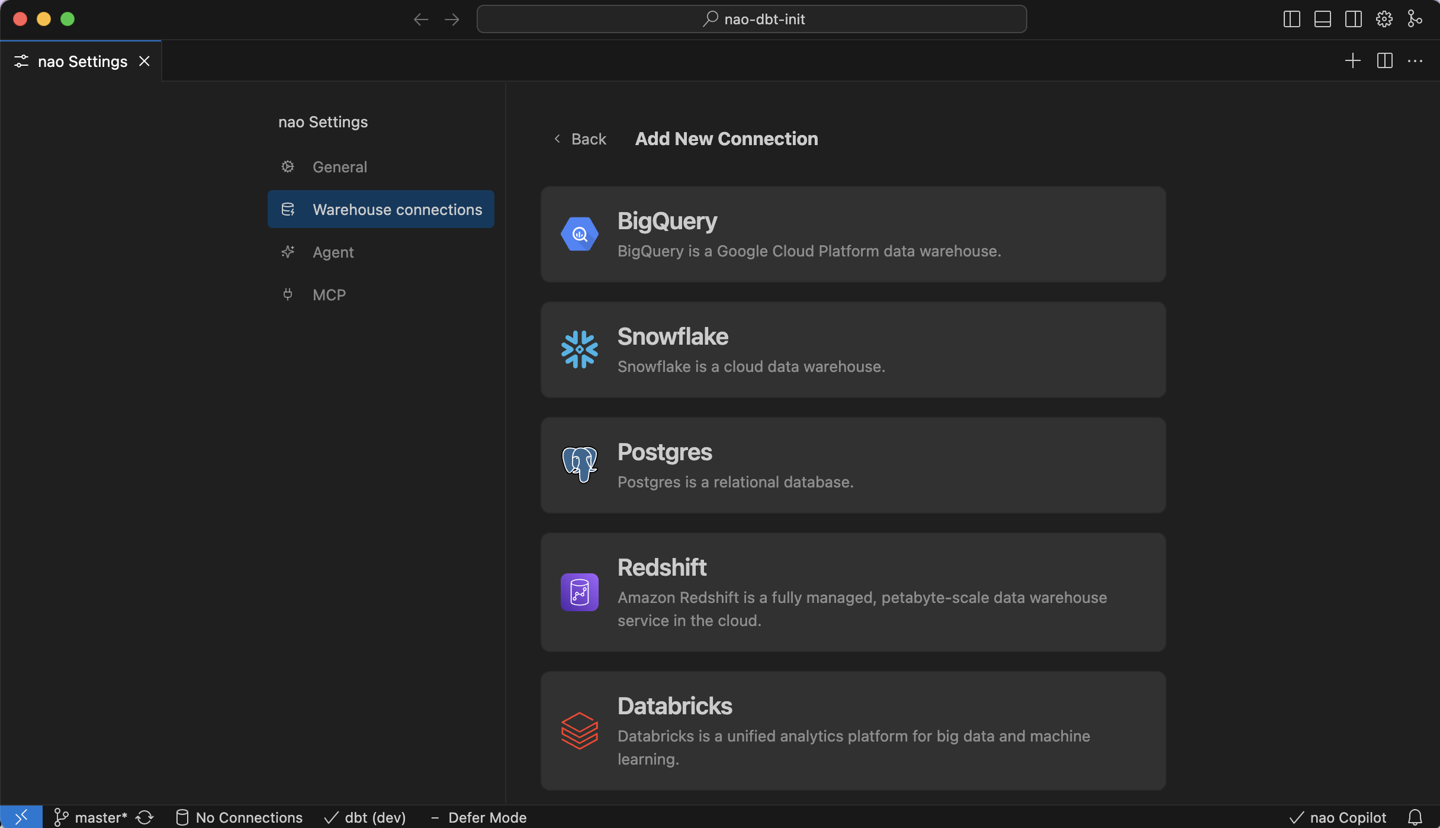
Task: Click the nao-dbt-init search bar
Action: tap(752, 19)
